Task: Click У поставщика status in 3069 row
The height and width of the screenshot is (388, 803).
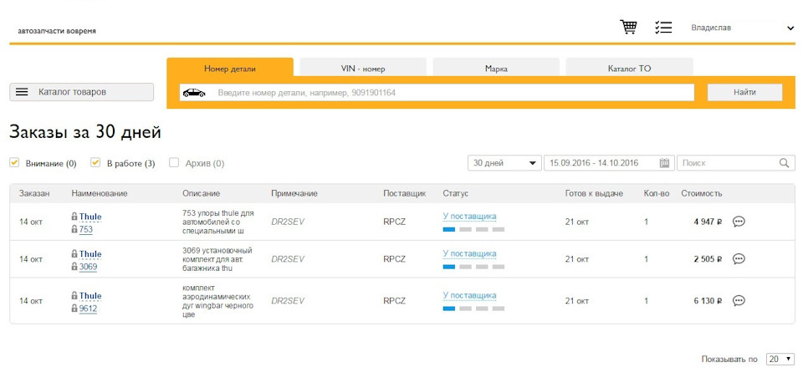Action: (469, 253)
